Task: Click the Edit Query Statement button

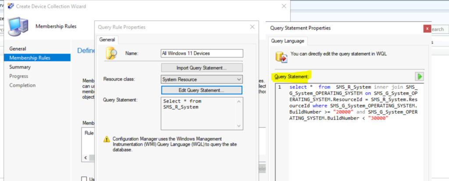Action: (x=202, y=90)
